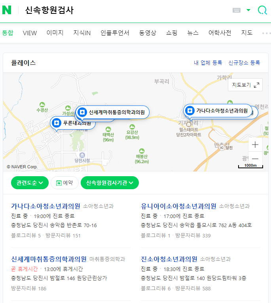The image size is (271, 303).
Task: Click the 힐스테이트 당진2차아파트 map label
Action: coord(189,132)
